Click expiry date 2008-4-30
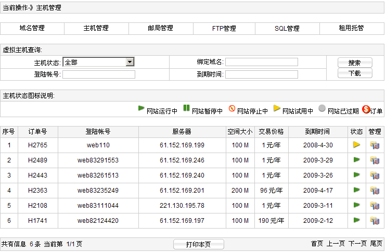Viewport: 386px width, 252px height. tap(318, 145)
